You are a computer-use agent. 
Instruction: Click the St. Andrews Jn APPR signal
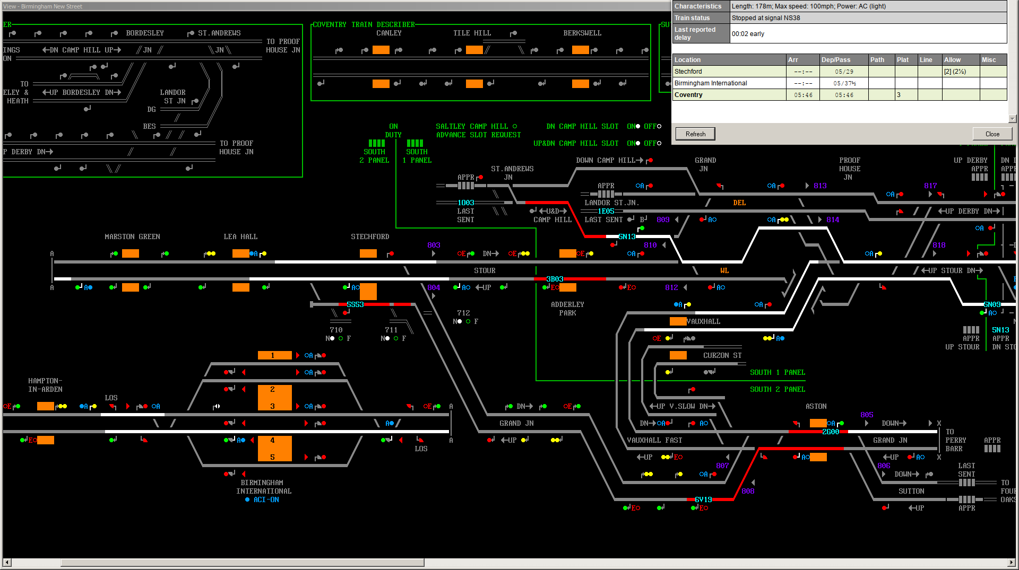point(479,177)
